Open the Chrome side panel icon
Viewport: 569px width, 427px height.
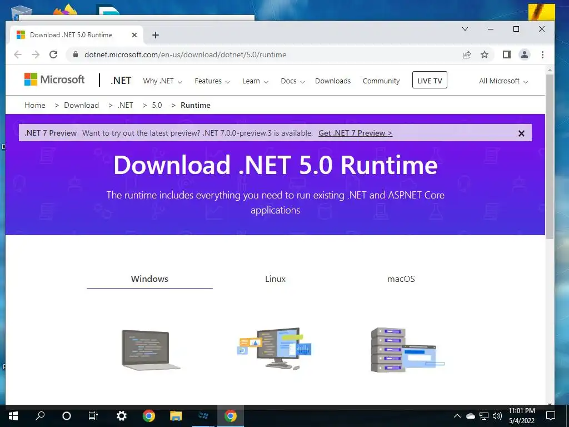507,55
